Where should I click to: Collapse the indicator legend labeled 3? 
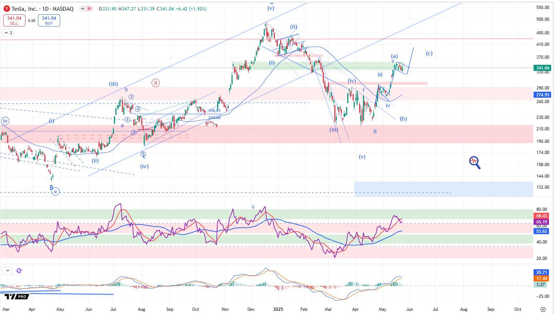tap(8, 33)
